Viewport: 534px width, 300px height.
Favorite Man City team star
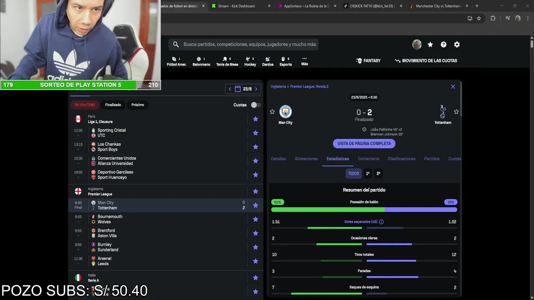tap(272, 112)
